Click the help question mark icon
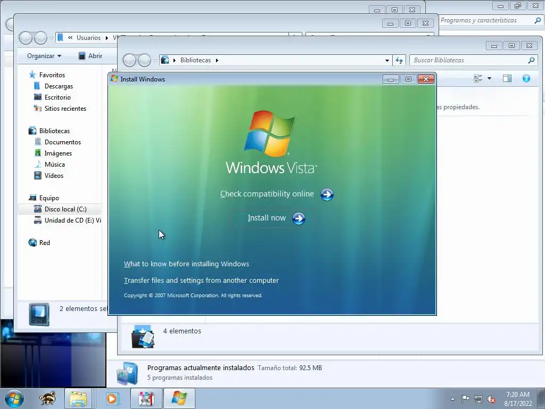Screen dimensions: 545x409 (x=526, y=78)
